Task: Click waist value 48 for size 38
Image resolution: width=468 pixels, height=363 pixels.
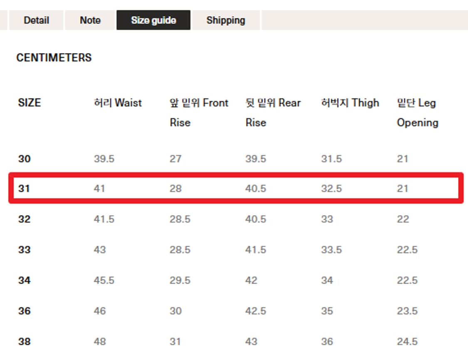Action: tap(100, 341)
